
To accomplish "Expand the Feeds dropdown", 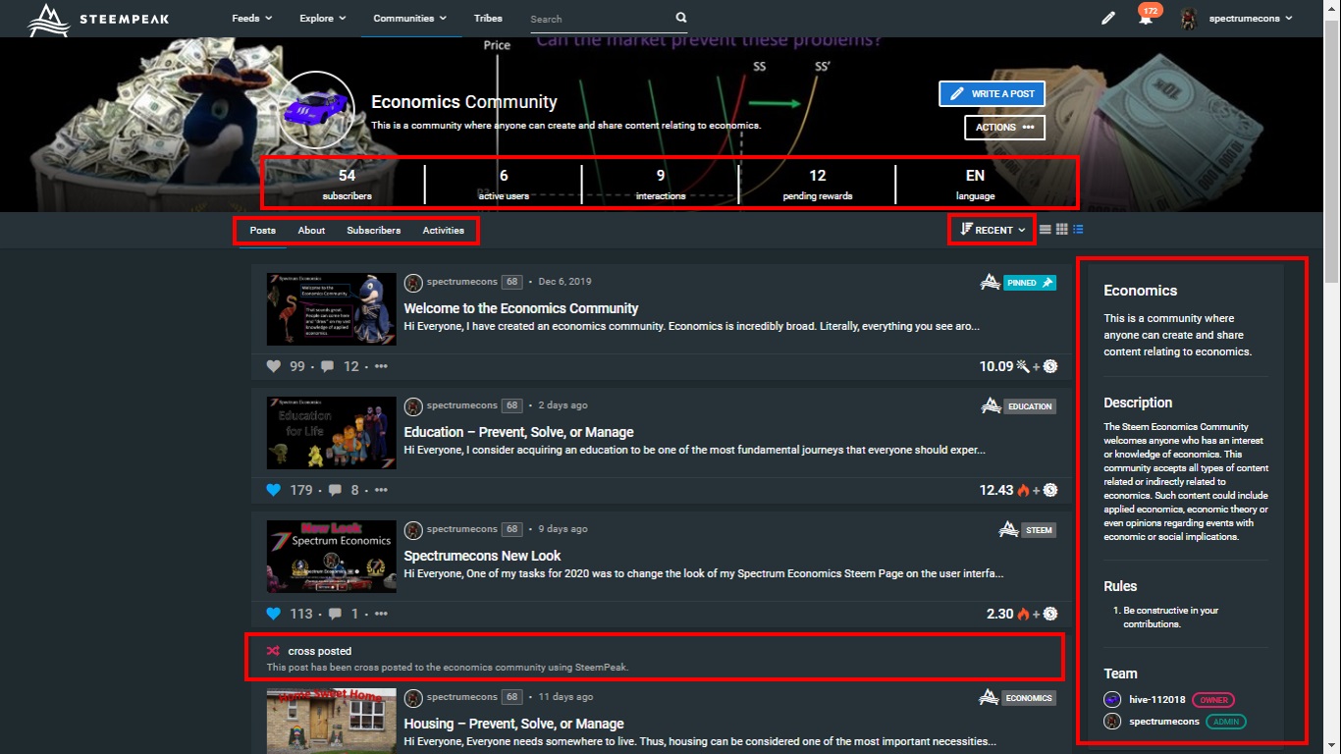I will (252, 18).
